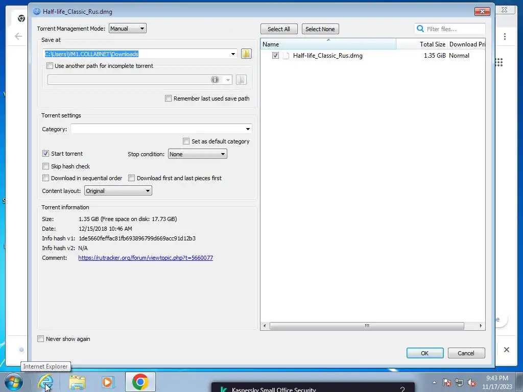Open the Category combo box
523x392 pixels.
coord(161,129)
